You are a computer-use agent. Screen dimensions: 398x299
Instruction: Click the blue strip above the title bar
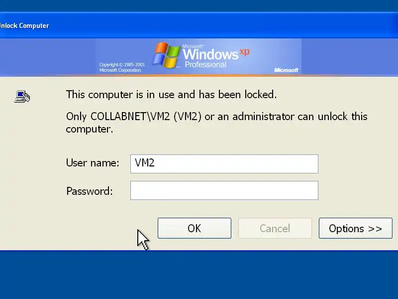click(199, 5)
